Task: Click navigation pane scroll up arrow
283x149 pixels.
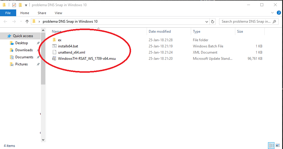Action: 43,31
